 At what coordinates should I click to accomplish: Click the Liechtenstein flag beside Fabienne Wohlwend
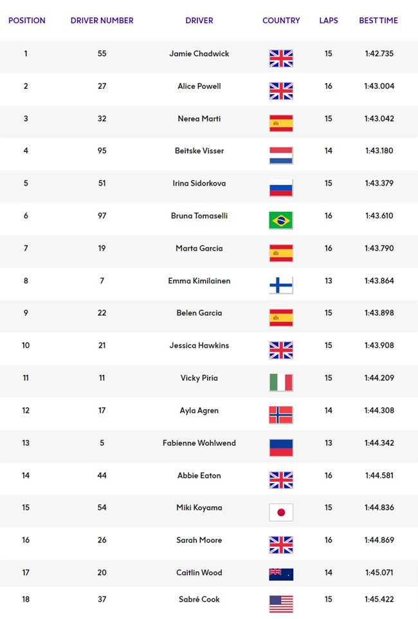pyautogui.click(x=281, y=448)
